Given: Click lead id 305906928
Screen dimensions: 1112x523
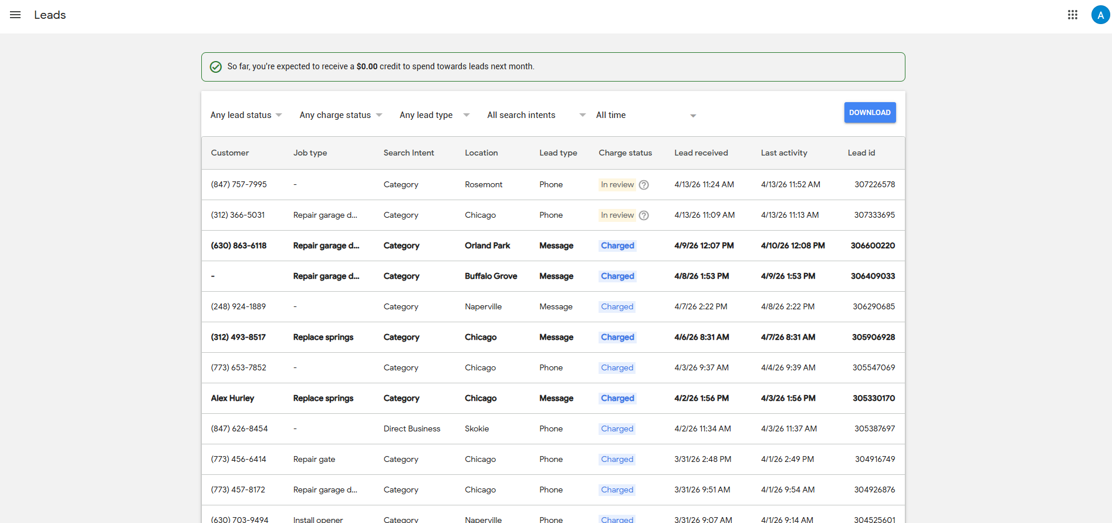Looking at the screenshot, I should pos(873,337).
